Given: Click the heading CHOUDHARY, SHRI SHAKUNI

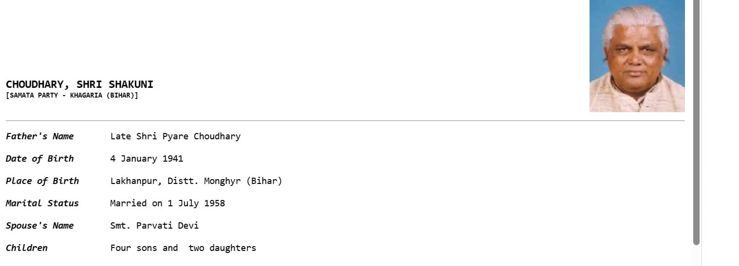Looking at the screenshot, I should point(79,84).
